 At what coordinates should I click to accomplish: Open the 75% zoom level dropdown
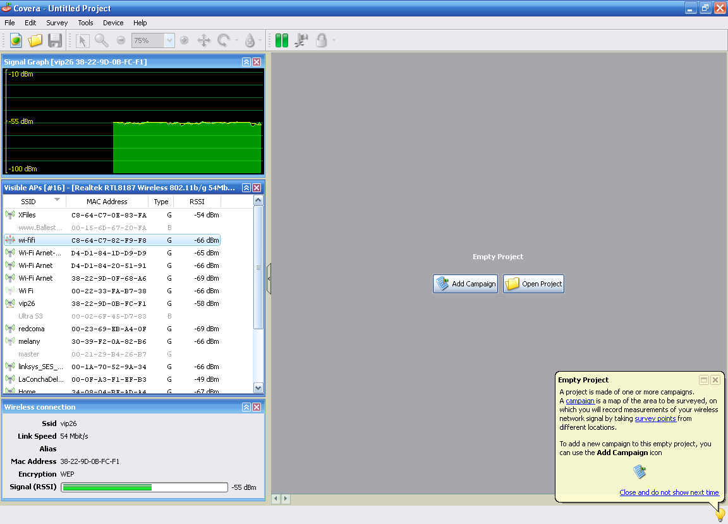click(169, 40)
